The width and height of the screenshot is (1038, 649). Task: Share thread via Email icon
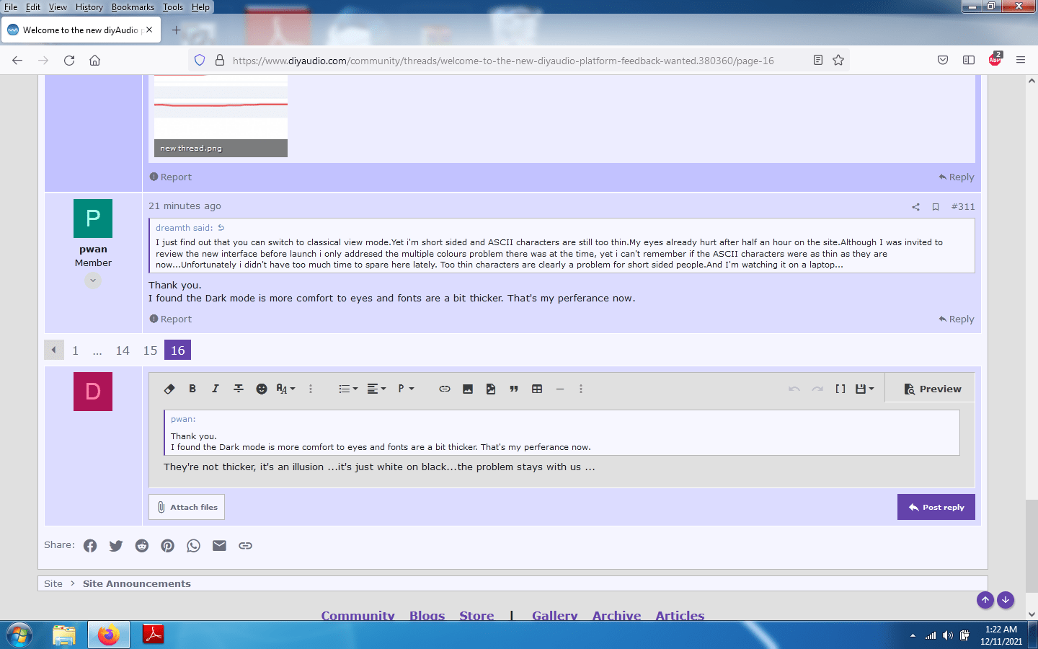pyautogui.click(x=220, y=546)
